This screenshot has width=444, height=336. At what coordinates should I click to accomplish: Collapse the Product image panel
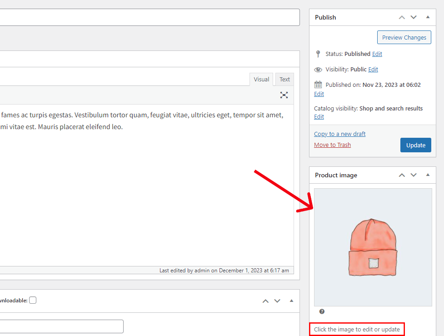click(428, 175)
